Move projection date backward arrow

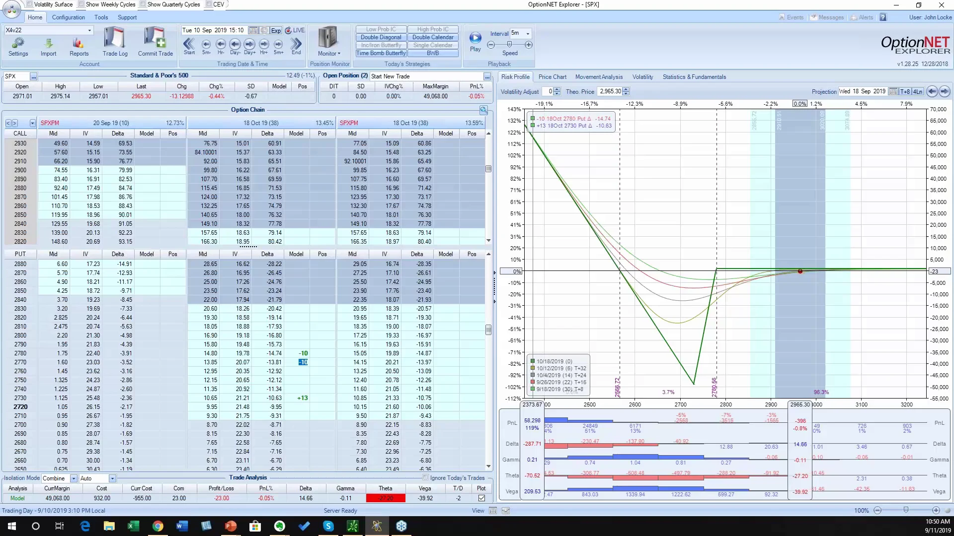(x=932, y=91)
